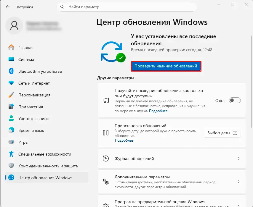Click the Время и язык clock icon
The width and height of the screenshot is (253, 207).
pos(11,130)
